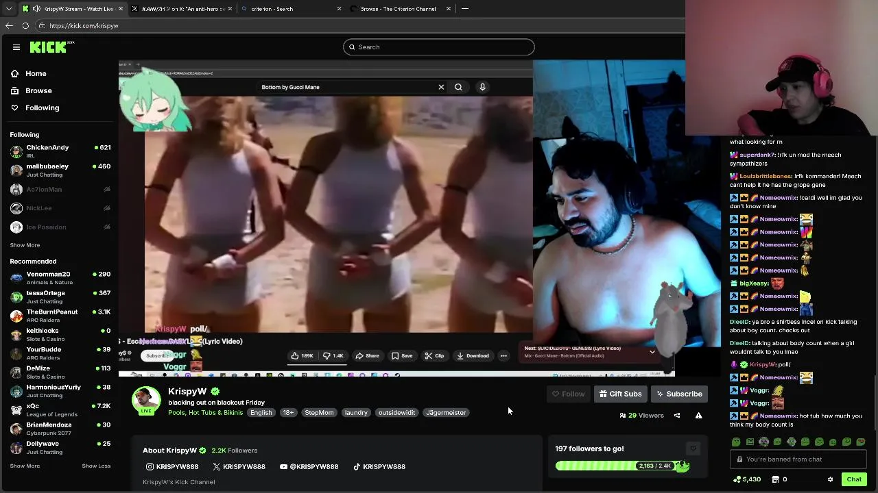Click the microphone icon in the embedded video search
This screenshot has width=878, height=493.
tap(482, 87)
